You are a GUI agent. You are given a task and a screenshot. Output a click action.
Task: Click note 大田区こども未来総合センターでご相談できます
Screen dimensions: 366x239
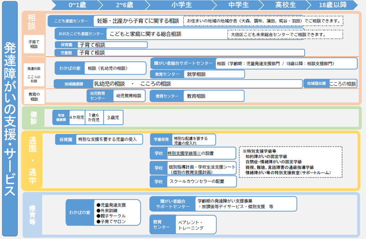285,35
